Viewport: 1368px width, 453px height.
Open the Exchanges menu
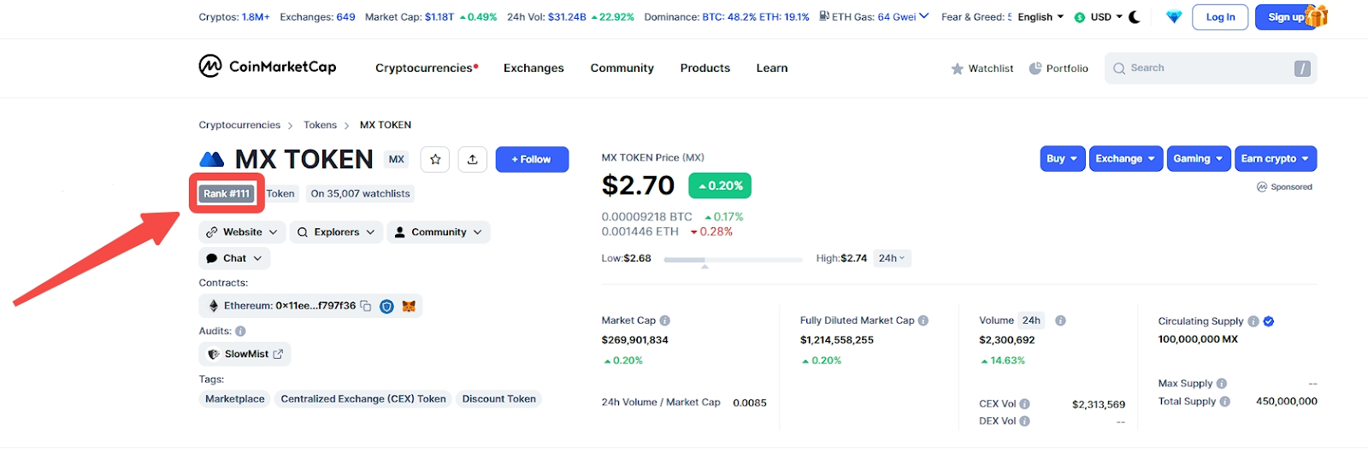pos(534,68)
